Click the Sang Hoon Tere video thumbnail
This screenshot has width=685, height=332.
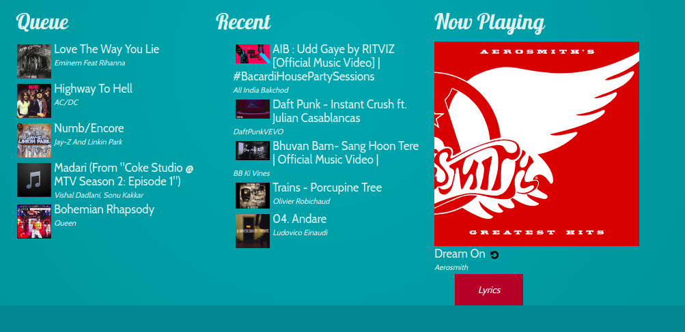click(x=253, y=151)
